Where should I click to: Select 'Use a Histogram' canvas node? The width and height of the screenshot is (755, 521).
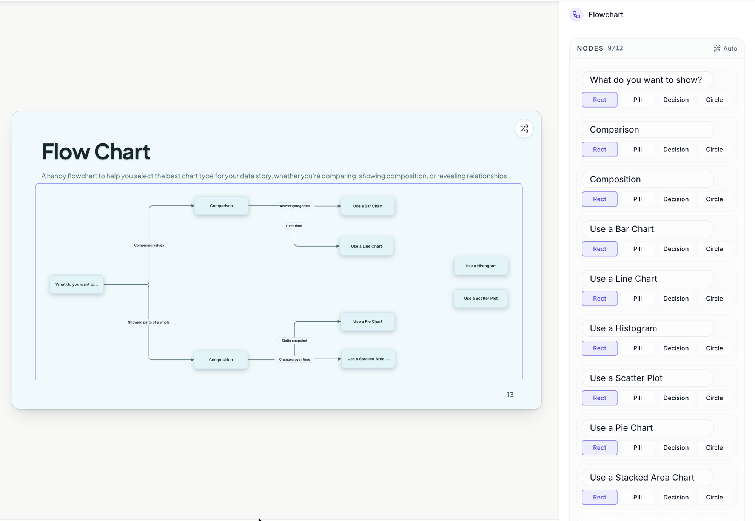(x=481, y=266)
